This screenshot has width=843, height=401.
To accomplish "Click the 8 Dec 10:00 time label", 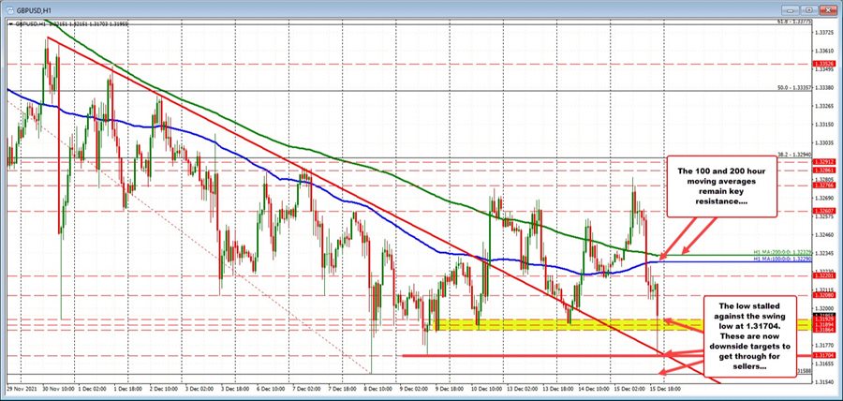I will point(378,388).
